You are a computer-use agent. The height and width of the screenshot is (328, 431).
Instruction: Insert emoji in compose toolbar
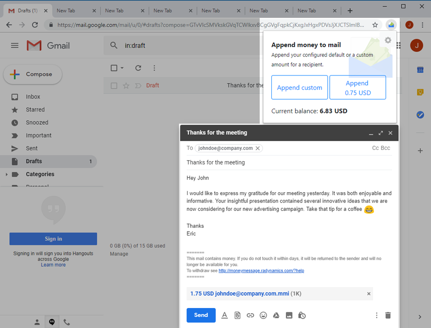tap(263, 315)
